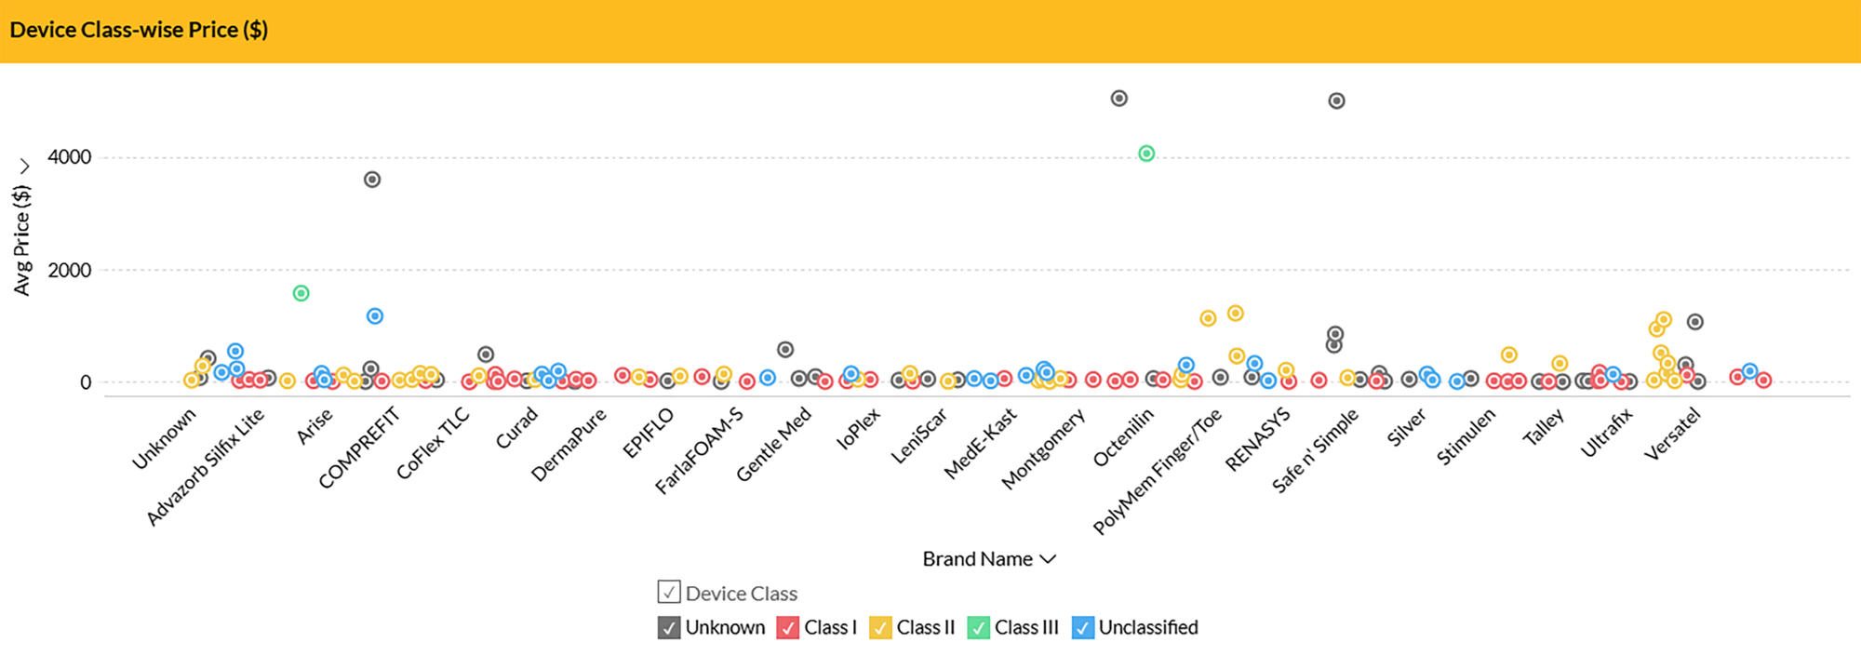
Task: Toggle the Device Class legend checkbox
Action: (x=668, y=592)
